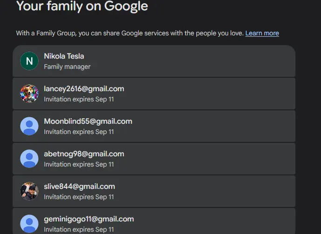Click the corgi avatar for lancey2616
This screenshot has height=234, width=321.
click(29, 94)
